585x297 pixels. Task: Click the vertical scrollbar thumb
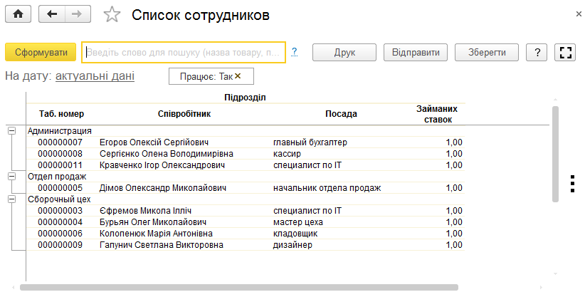[555, 154]
